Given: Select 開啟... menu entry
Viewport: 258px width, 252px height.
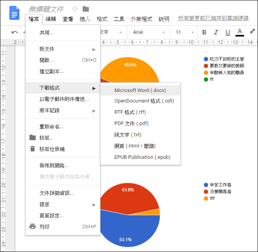Looking at the screenshot, I should click(x=63, y=60).
